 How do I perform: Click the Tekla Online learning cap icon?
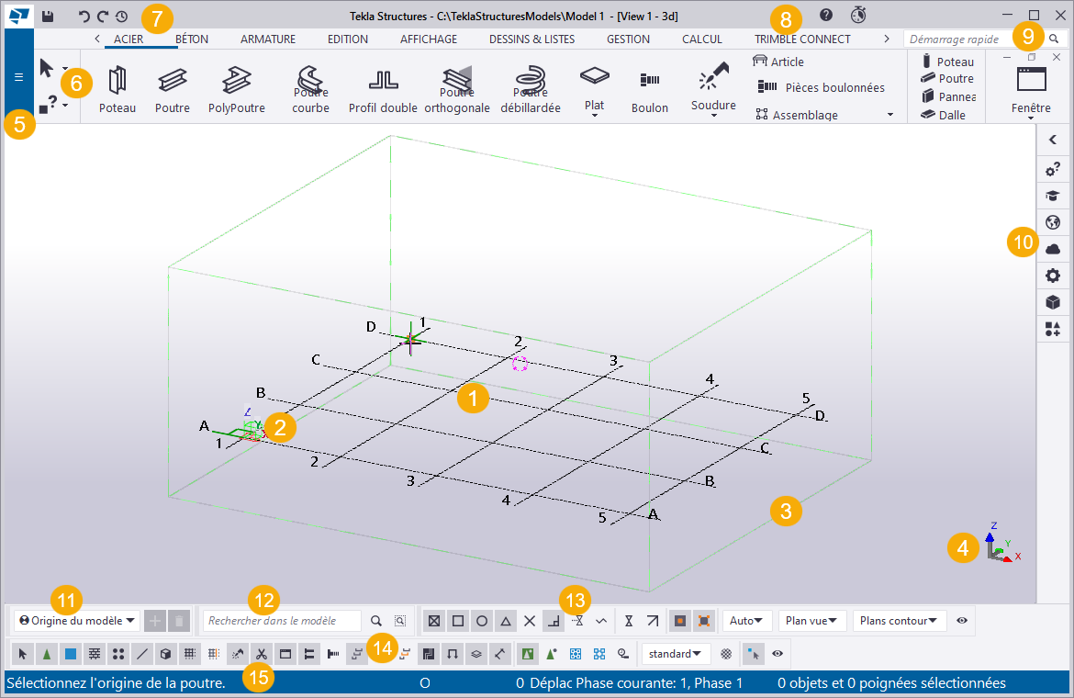click(1052, 196)
